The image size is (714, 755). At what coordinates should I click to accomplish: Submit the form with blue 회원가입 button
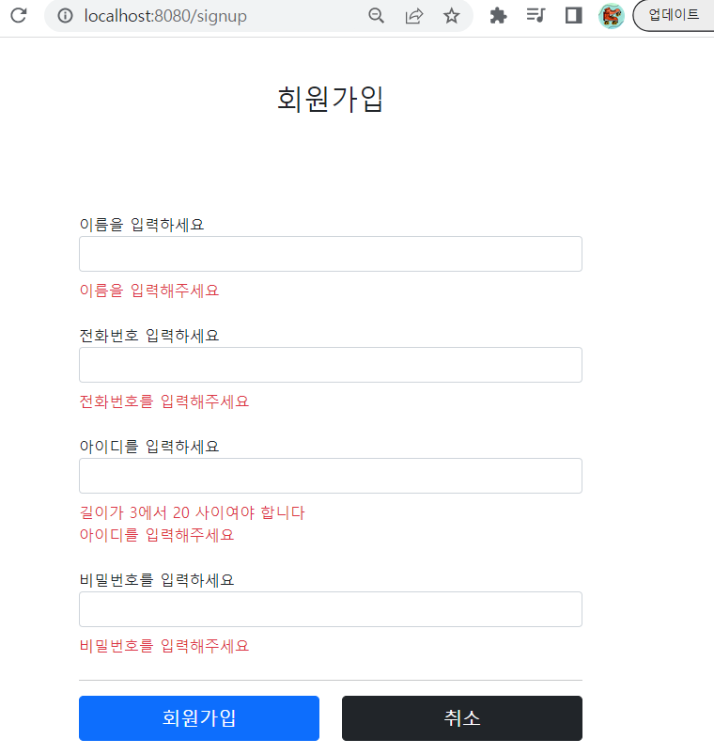coord(199,718)
